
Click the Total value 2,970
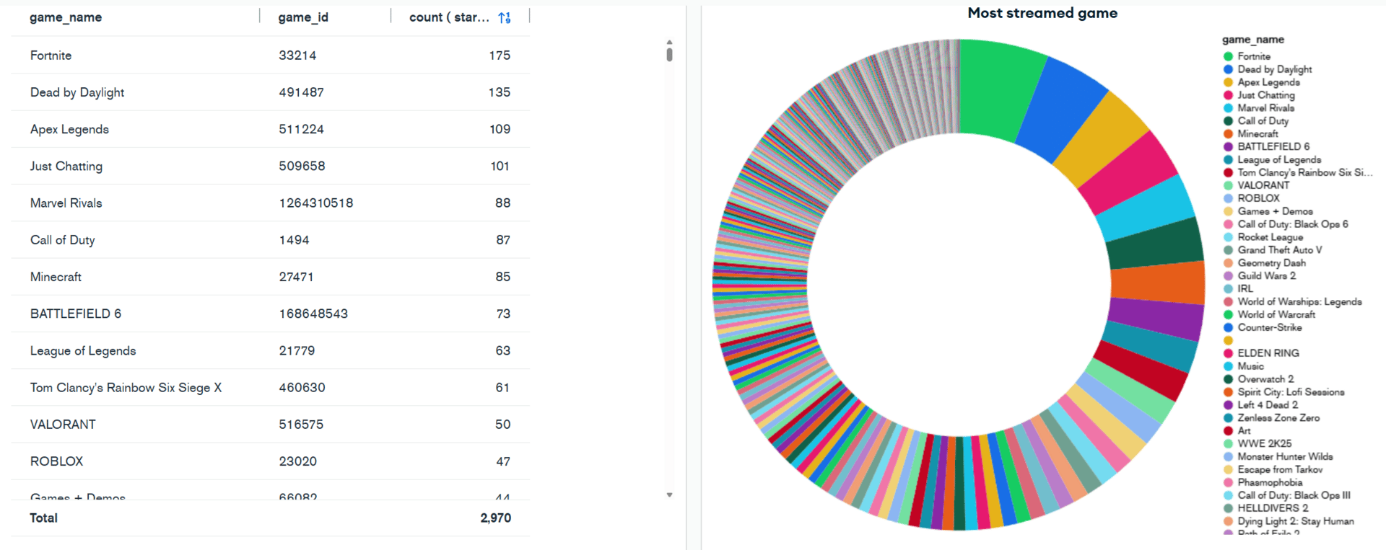(x=495, y=518)
